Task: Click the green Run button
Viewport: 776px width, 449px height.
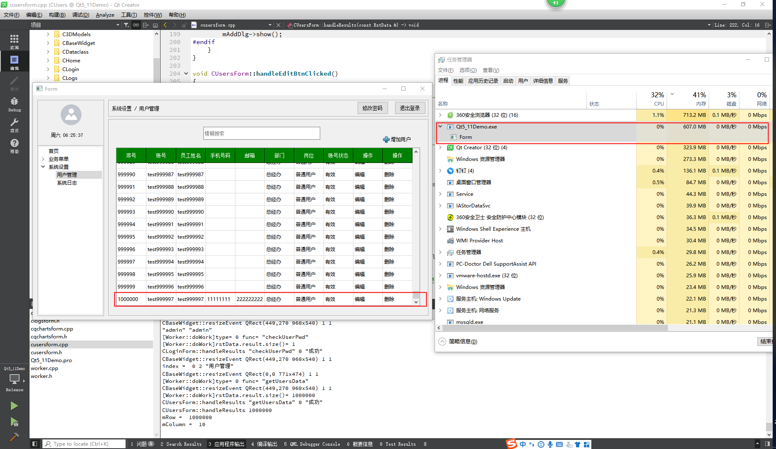Action: [14, 406]
